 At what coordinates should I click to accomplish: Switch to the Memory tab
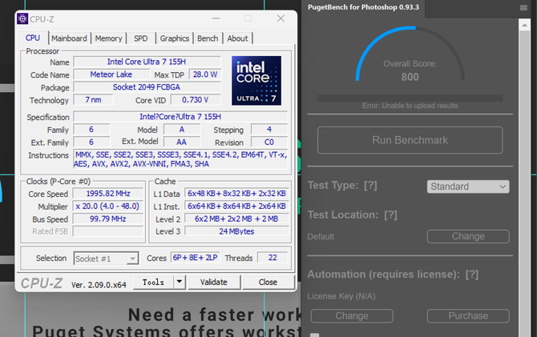pos(108,38)
